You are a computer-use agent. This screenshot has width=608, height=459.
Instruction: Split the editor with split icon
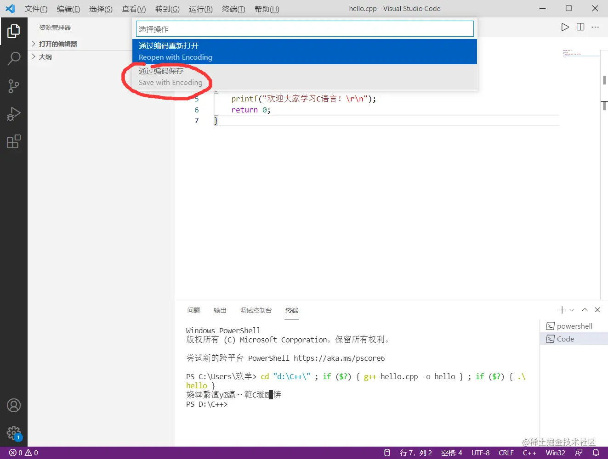580,27
